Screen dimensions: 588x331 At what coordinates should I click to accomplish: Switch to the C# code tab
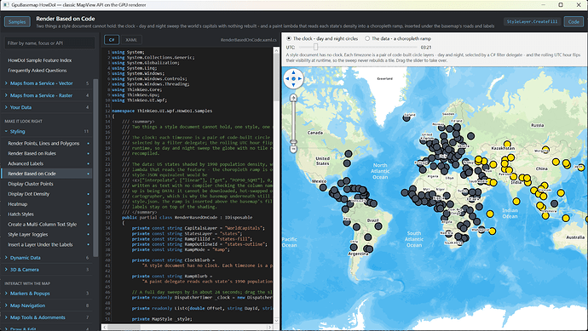(x=112, y=40)
